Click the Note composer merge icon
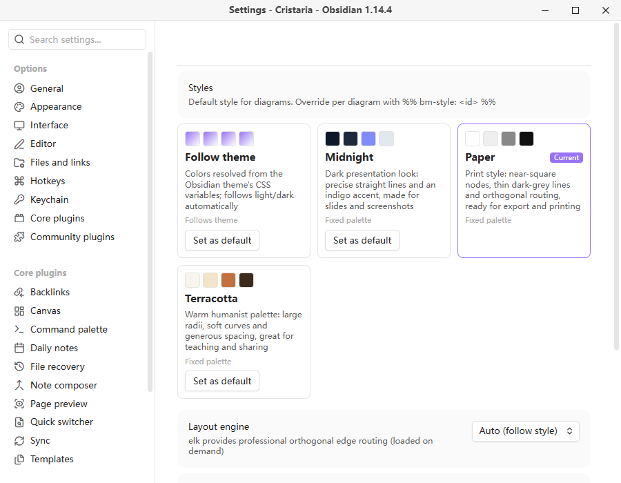This screenshot has width=621, height=483. 19,385
